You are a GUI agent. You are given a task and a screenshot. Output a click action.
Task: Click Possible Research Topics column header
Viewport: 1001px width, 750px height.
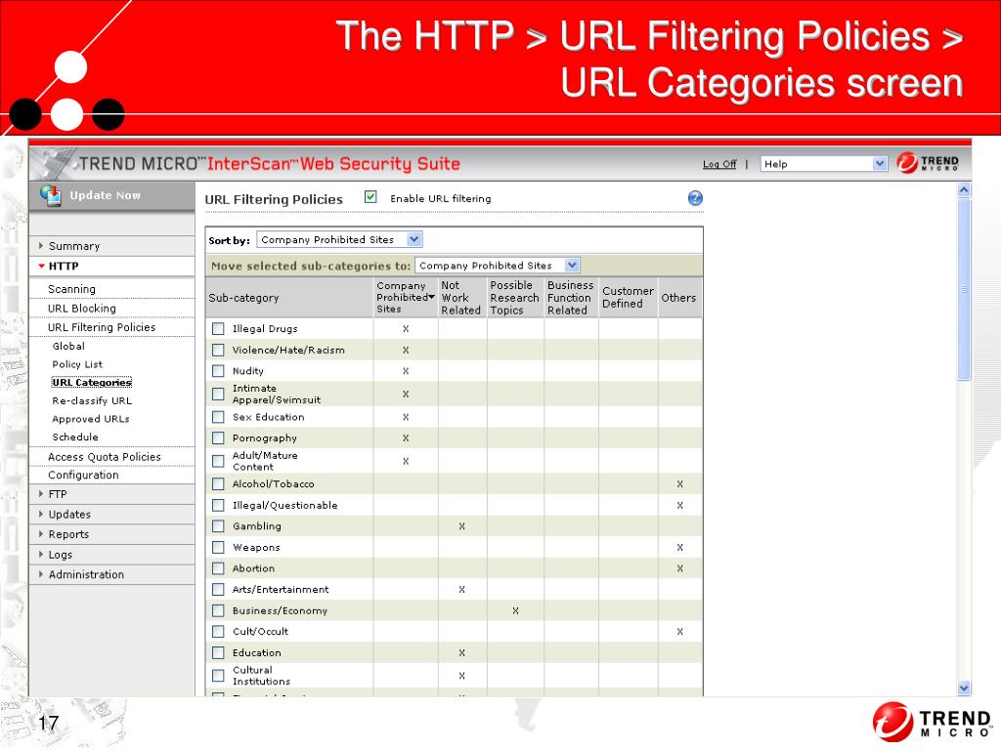pyautogui.click(x=514, y=298)
